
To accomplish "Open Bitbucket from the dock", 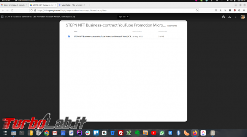I will 112,133.
